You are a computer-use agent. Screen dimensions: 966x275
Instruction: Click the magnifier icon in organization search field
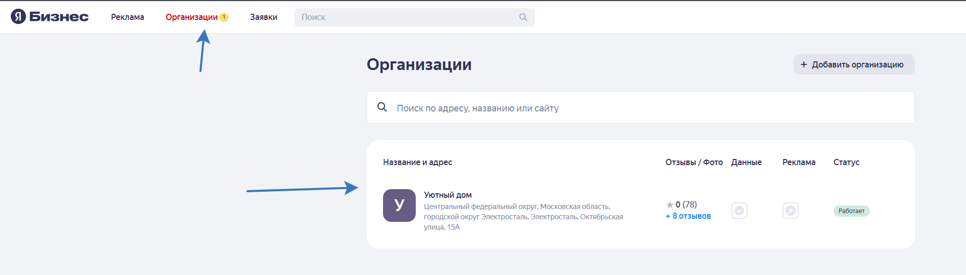(x=382, y=107)
